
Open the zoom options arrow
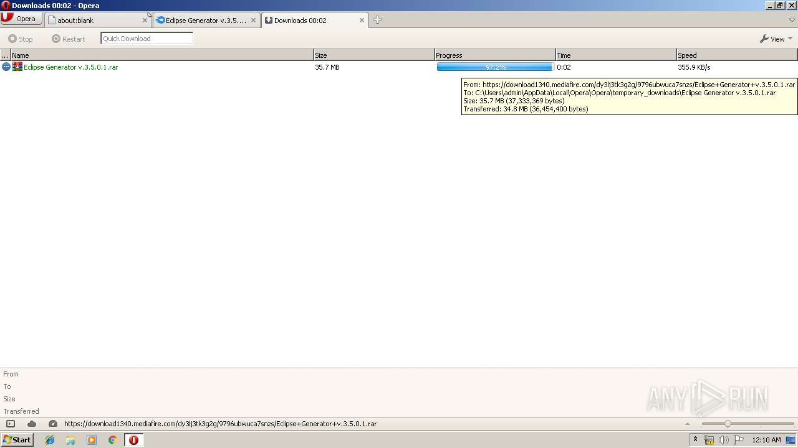(x=688, y=424)
